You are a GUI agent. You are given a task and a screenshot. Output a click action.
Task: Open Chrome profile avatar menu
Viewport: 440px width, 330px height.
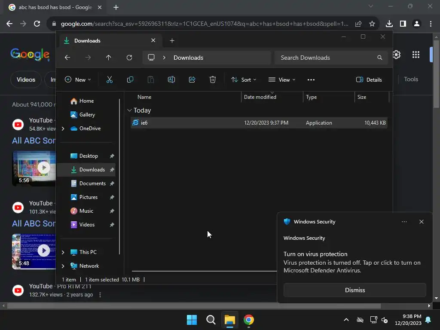coord(417,24)
